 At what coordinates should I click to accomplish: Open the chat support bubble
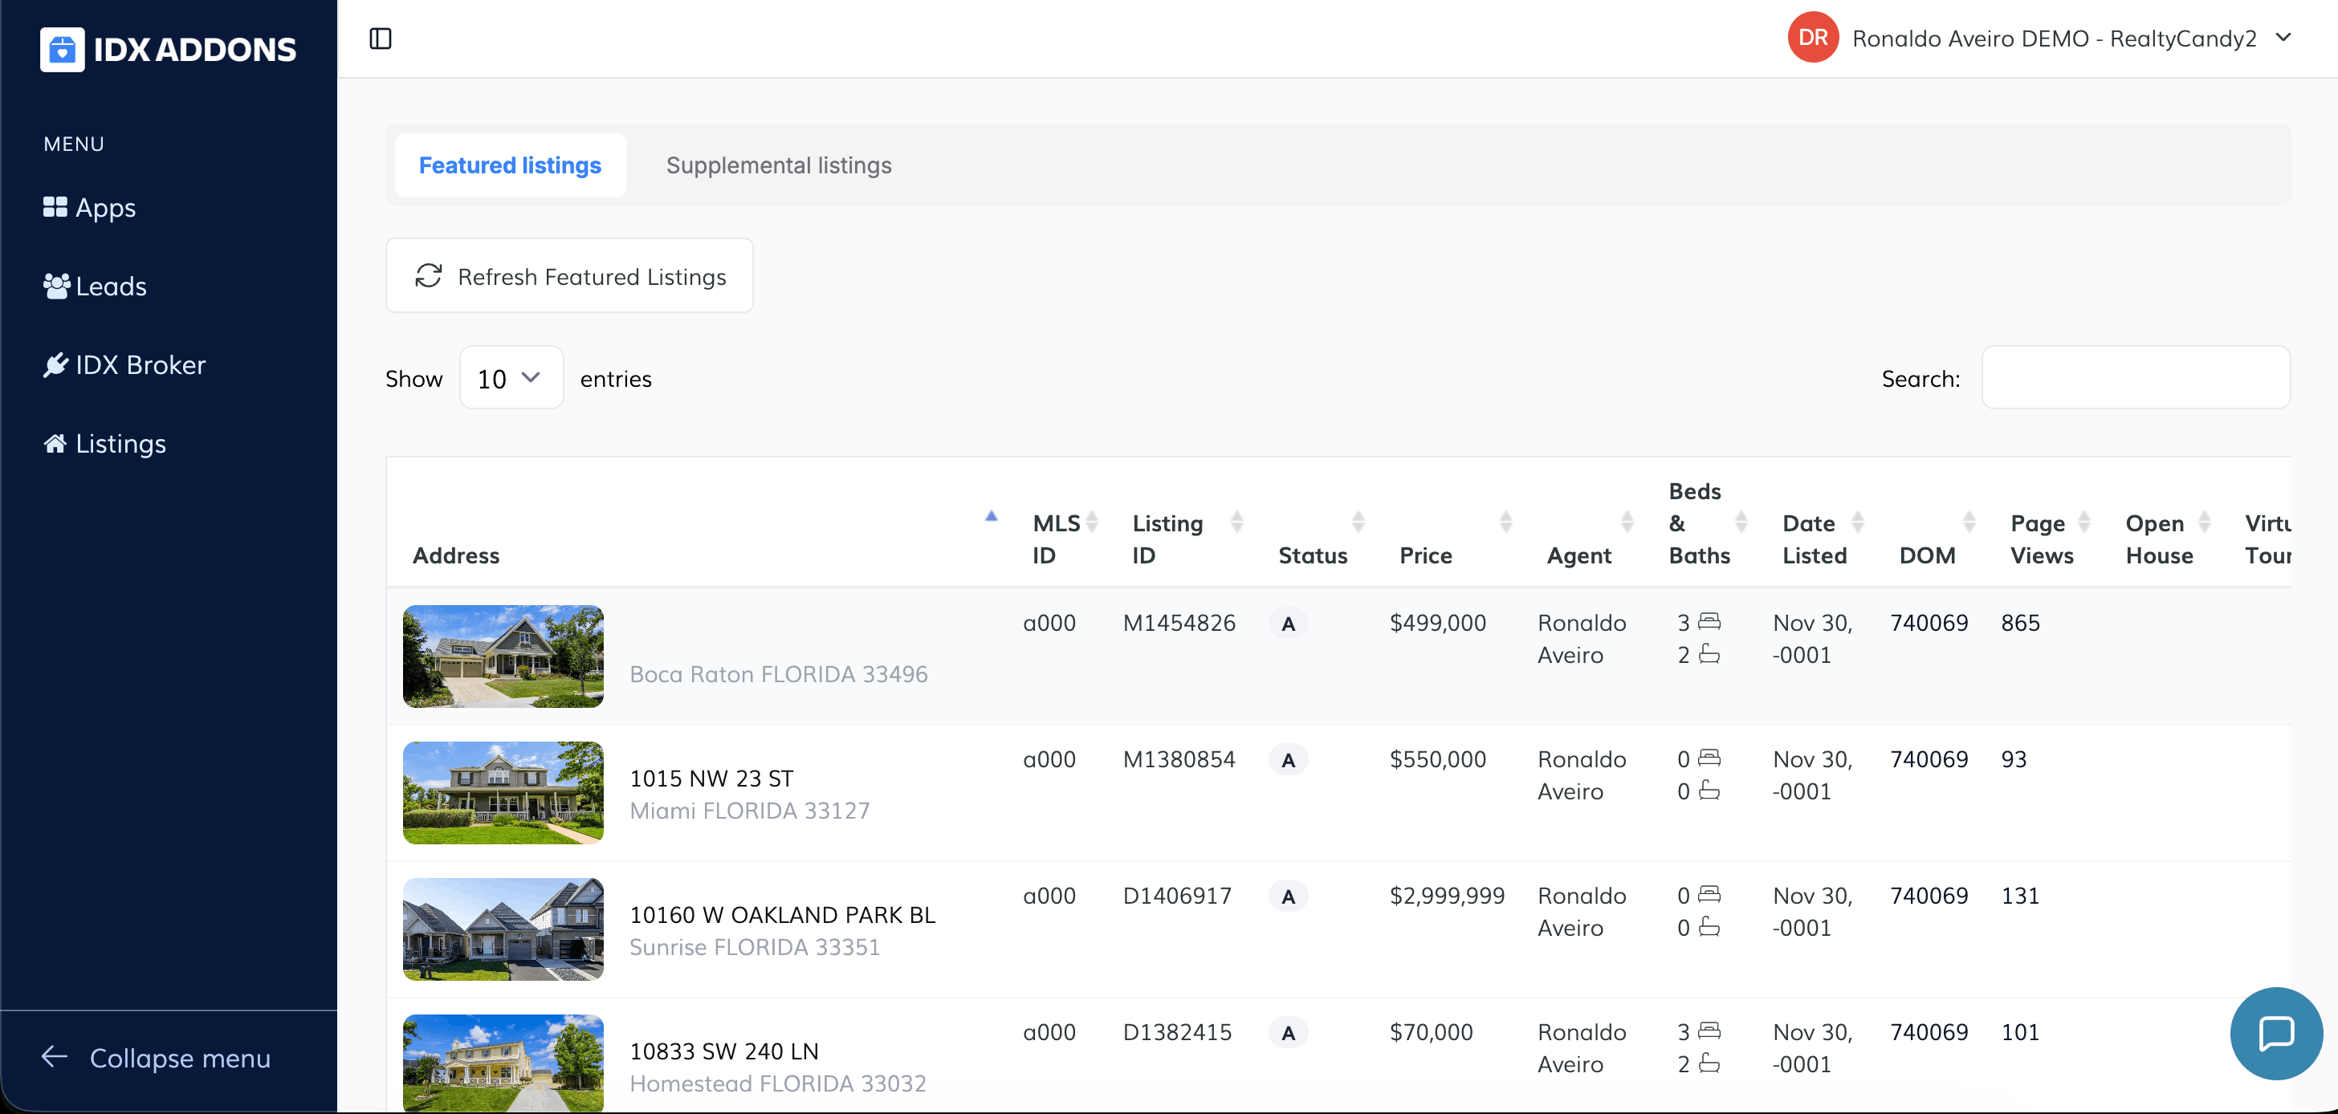click(2275, 1033)
